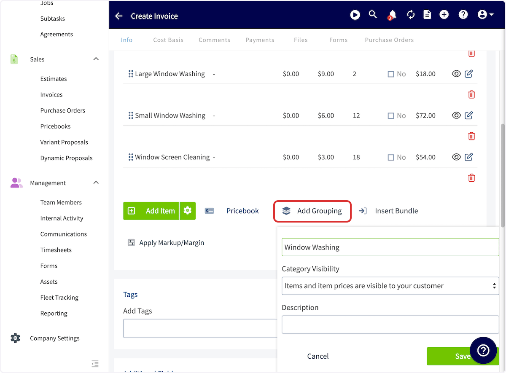Click Apply Markup/Margin
The width and height of the screenshot is (506, 373).
tap(166, 243)
